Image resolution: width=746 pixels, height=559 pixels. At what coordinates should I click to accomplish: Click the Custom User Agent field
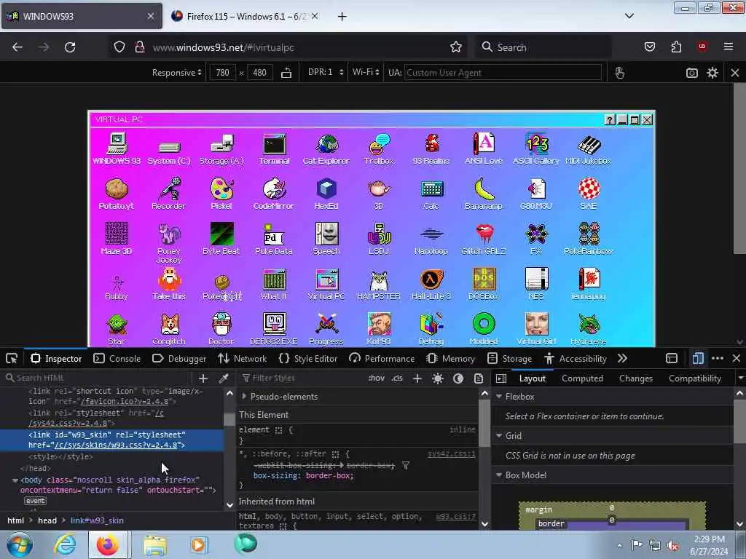503,73
